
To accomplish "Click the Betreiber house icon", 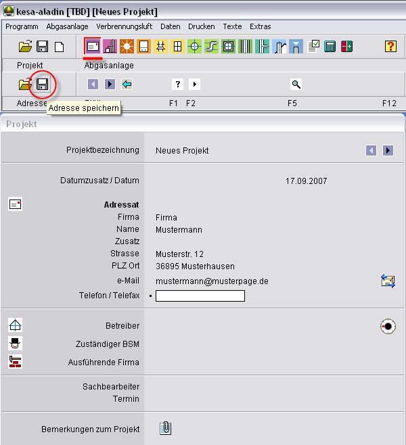I will (16, 325).
